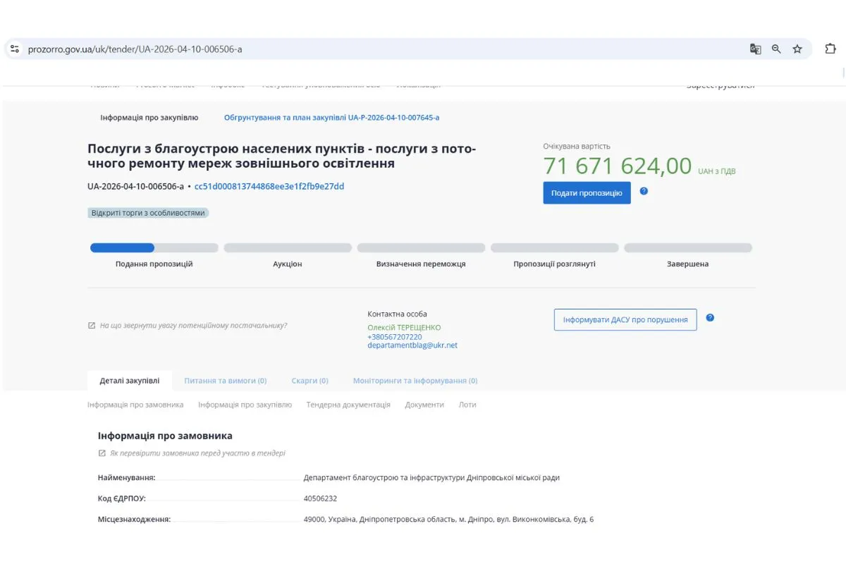Click the tender hash link cc51d000813744868ee3e1f2fb9e27dd
The width and height of the screenshot is (846, 564).
(270, 187)
